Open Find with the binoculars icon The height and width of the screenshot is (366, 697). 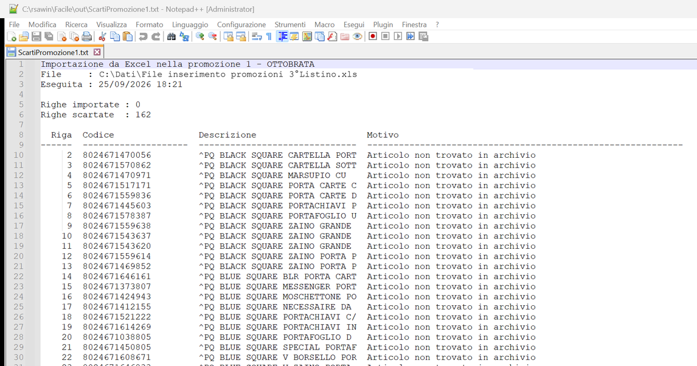171,37
